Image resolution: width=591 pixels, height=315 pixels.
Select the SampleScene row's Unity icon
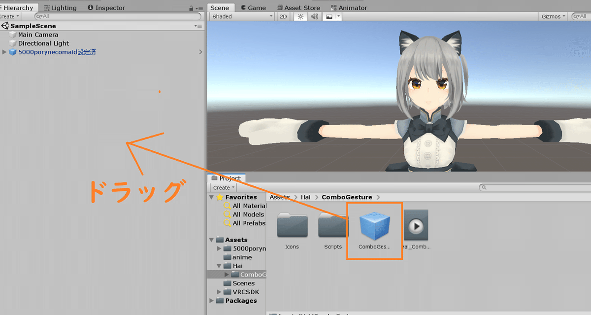pyautogui.click(x=5, y=26)
